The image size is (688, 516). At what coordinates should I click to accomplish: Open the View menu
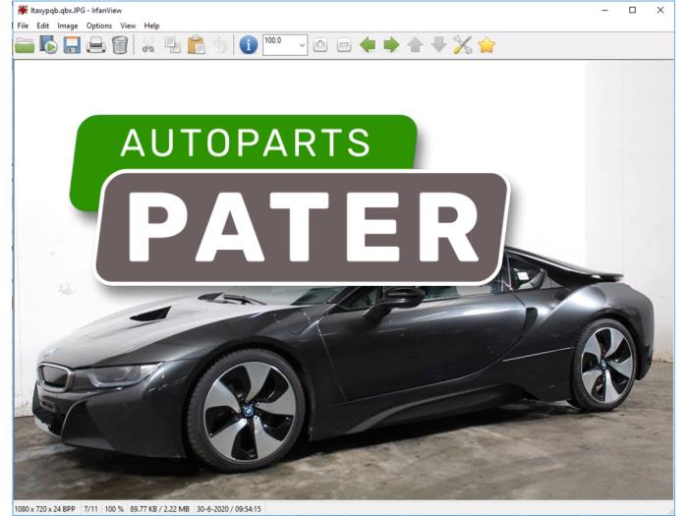pos(128,26)
